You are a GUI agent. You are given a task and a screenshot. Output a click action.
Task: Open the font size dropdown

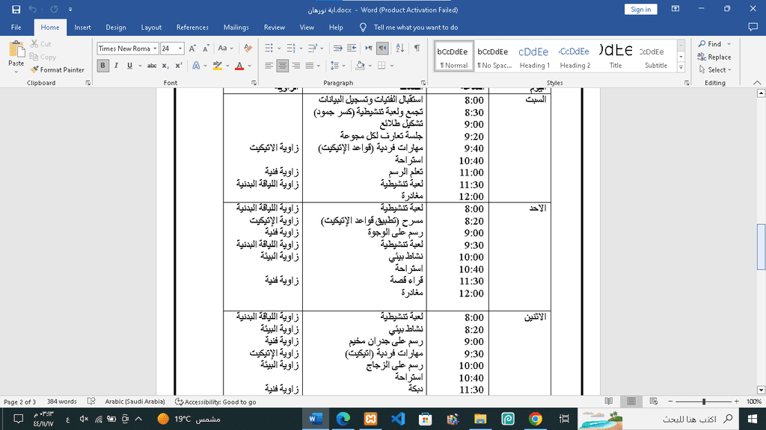(180, 49)
